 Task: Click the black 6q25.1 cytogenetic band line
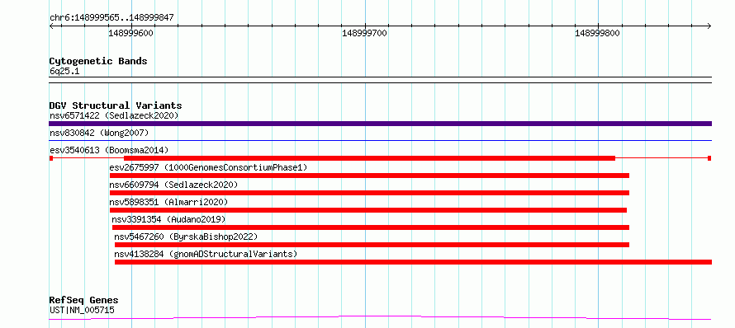[380, 80]
